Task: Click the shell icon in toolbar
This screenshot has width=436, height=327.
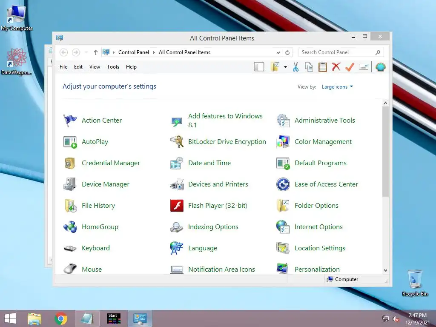Action: pyautogui.click(x=380, y=67)
